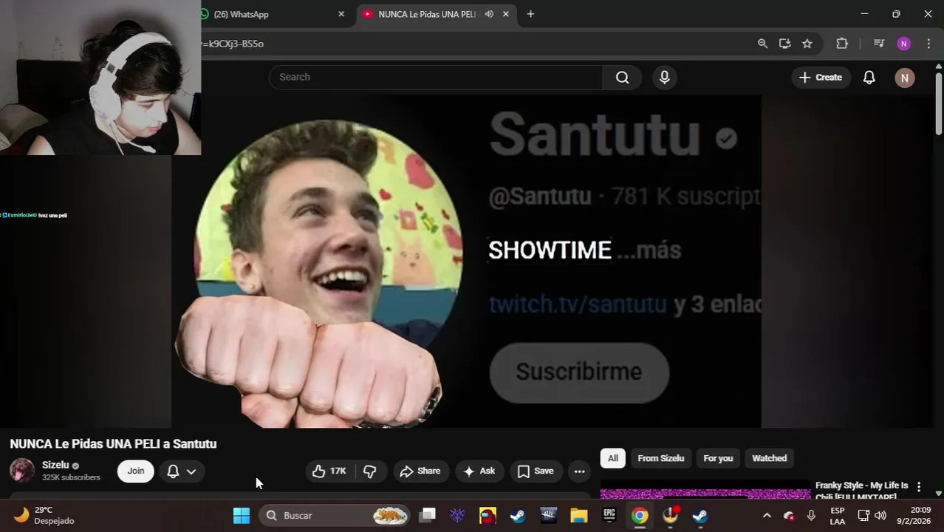Viewport: 944px width, 532px height.
Task: Click install app icon in address bar
Action: 784,44
